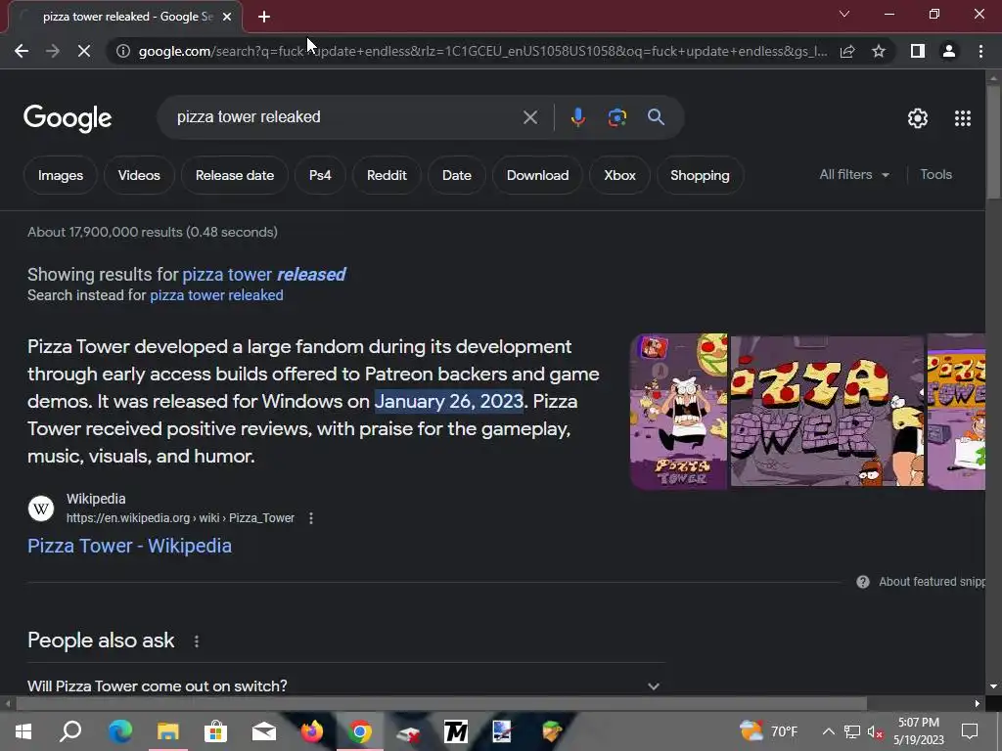Open Pizza Tower - Wikipedia result

click(x=130, y=546)
